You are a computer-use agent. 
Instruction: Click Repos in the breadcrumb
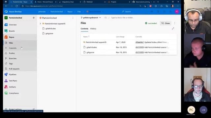[x=70, y=12]
